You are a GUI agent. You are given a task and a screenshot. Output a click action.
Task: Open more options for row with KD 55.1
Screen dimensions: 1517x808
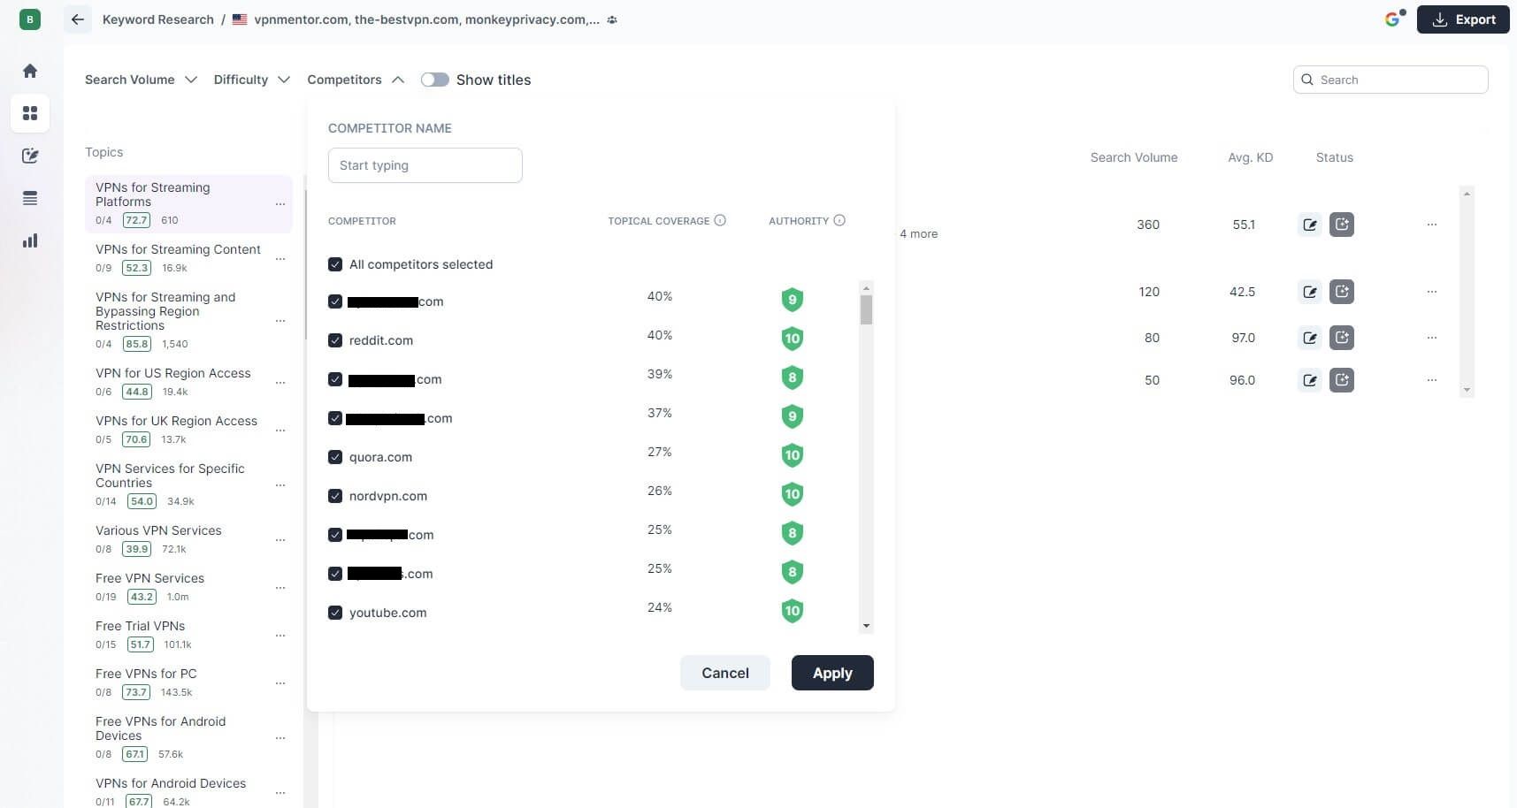1432,225
